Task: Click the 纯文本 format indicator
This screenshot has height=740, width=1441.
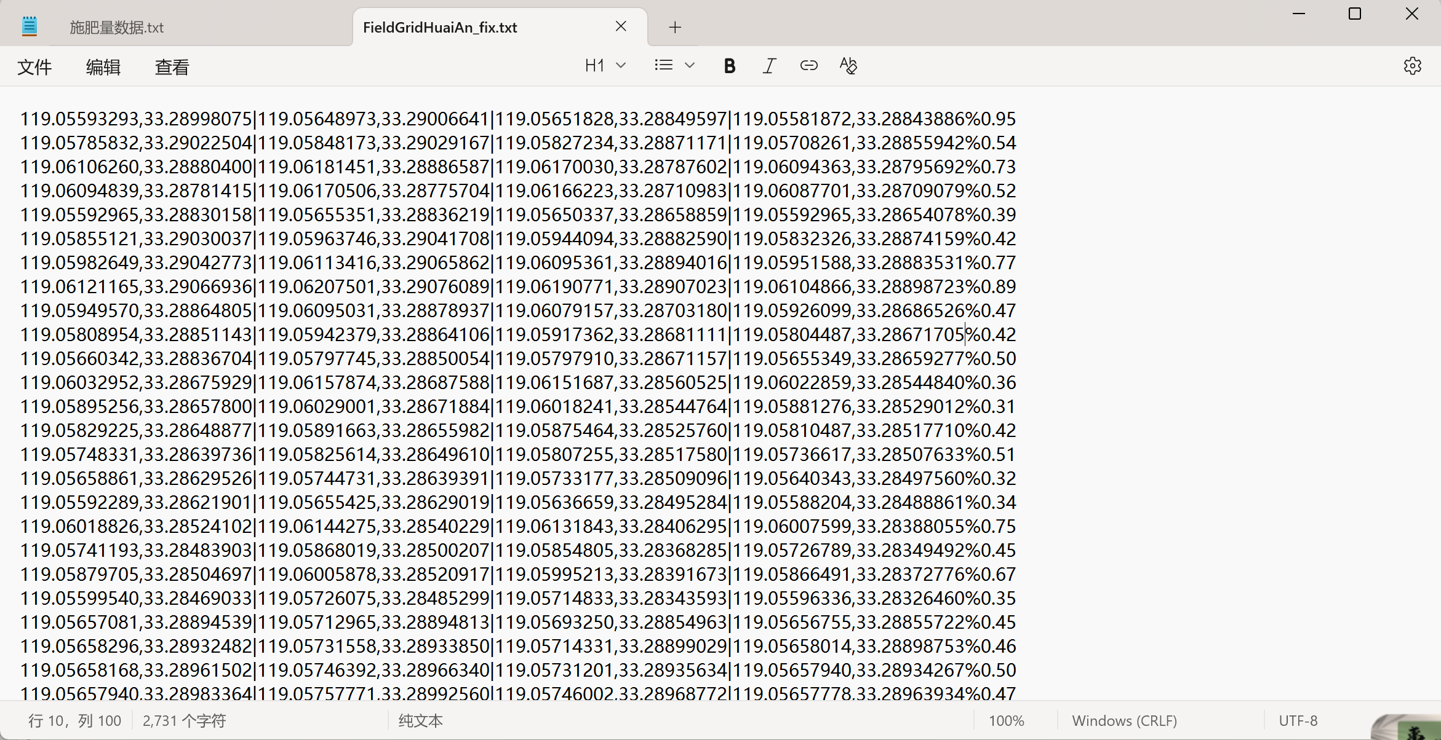Action: click(x=420, y=720)
